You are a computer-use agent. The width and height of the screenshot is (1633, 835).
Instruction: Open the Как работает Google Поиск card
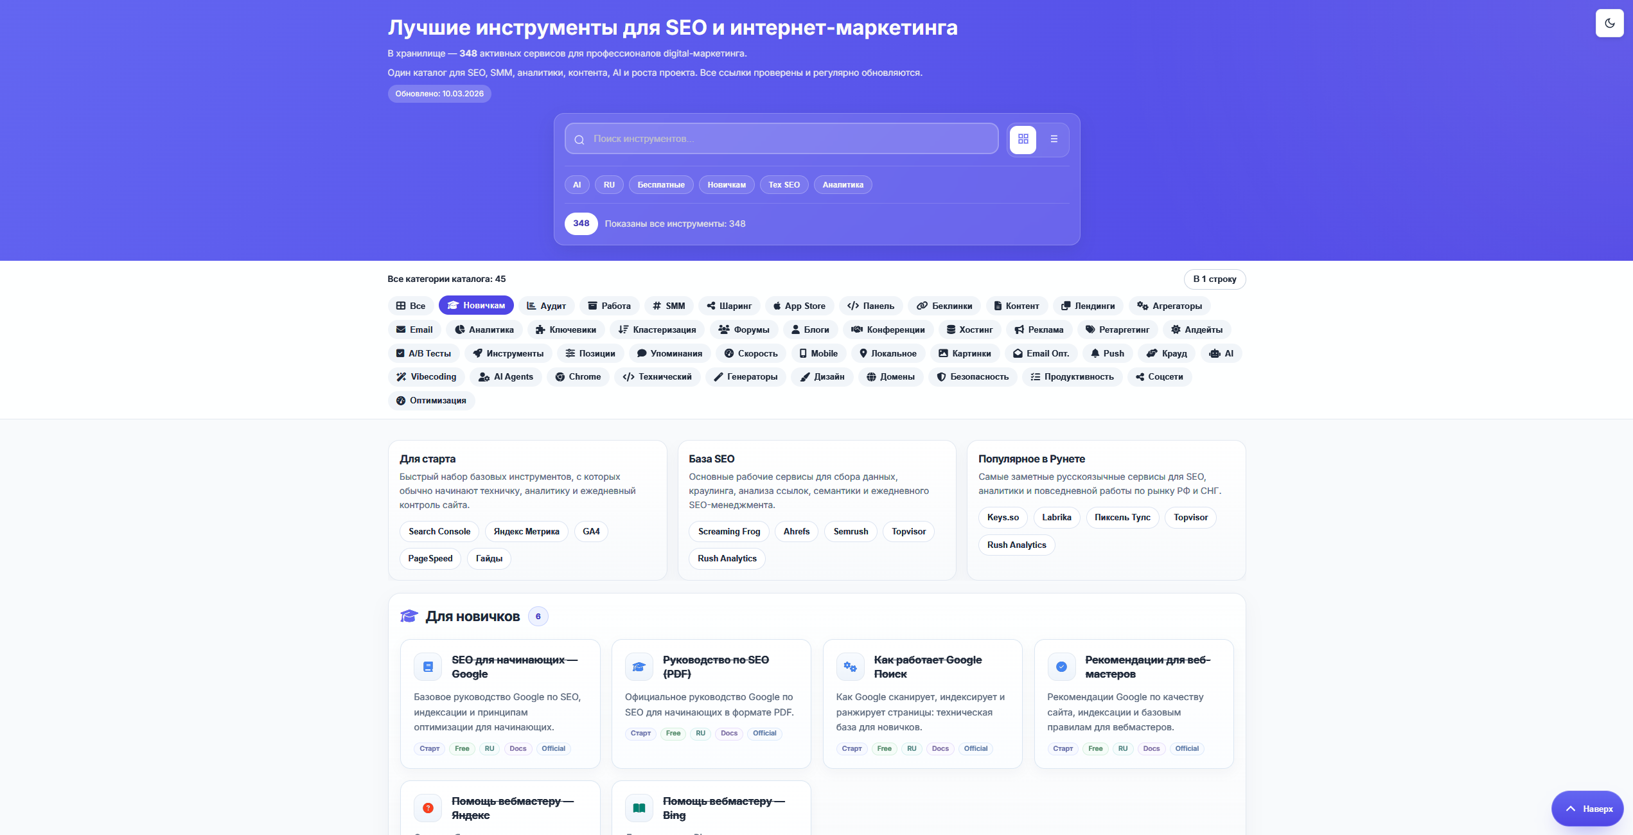click(x=922, y=704)
